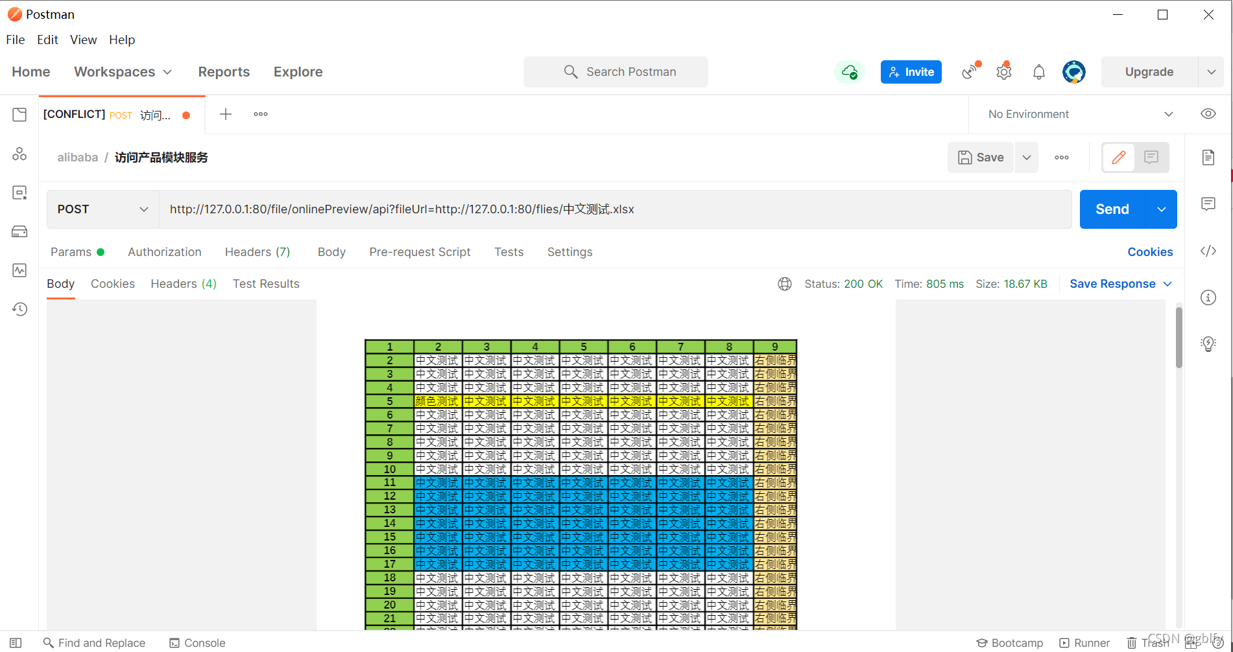Open the user avatar menu

(x=1074, y=72)
